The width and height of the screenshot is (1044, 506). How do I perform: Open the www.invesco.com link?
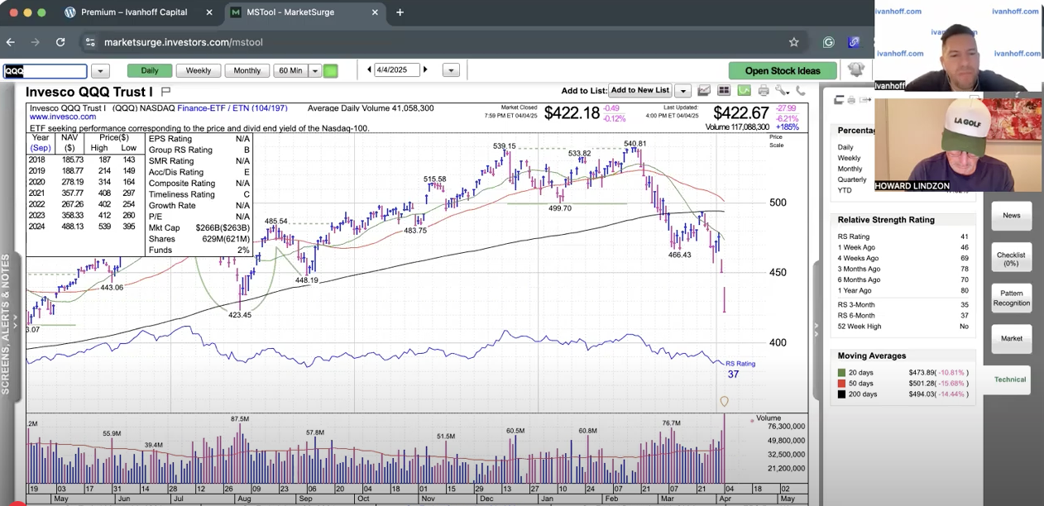(62, 117)
